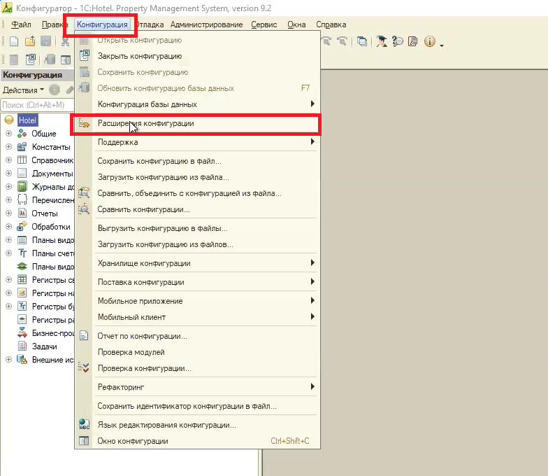The height and width of the screenshot is (476, 548).
Task: Click the Язык редактирования конфигурации globe icon
Action: (84, 425)
